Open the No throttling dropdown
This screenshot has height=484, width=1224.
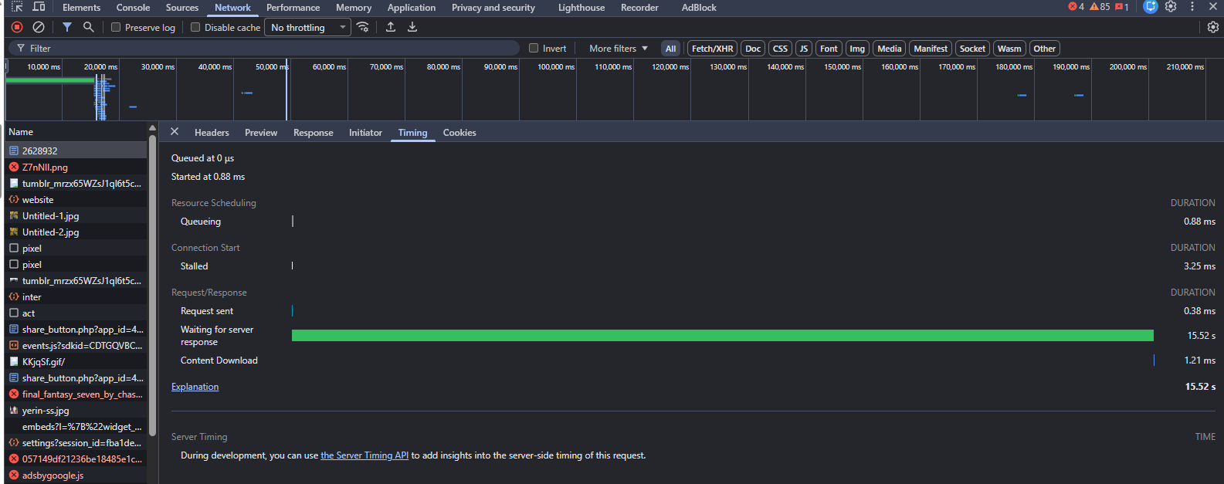pos(307,27)
